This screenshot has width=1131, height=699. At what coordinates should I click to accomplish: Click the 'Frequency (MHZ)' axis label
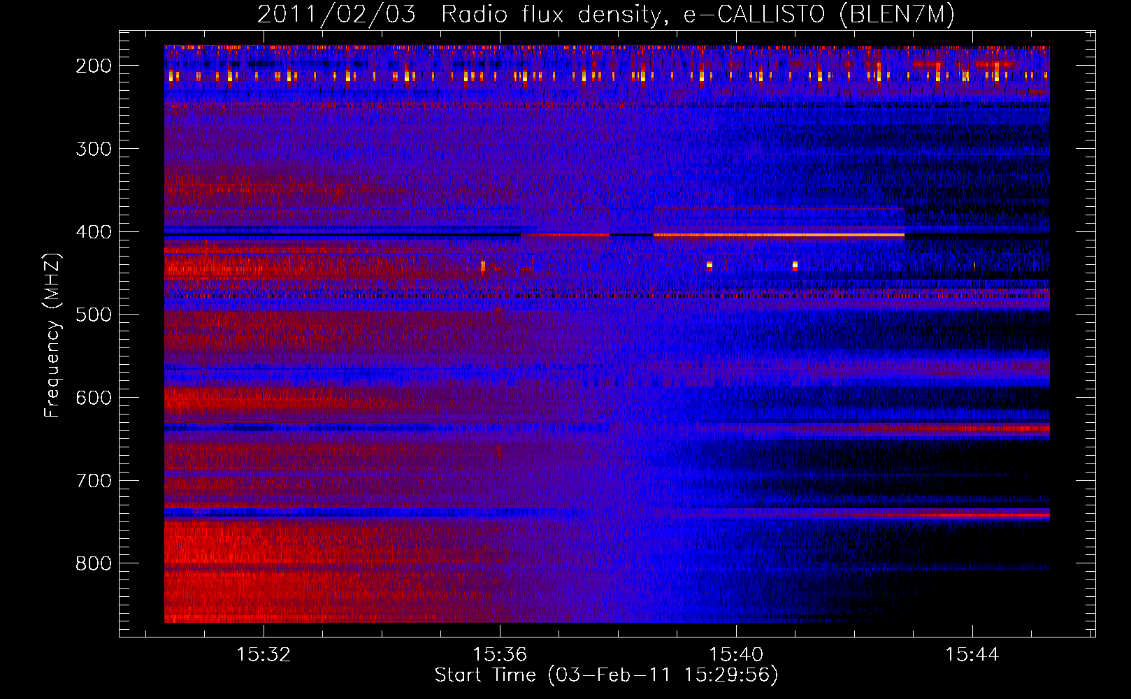[52, 335]
